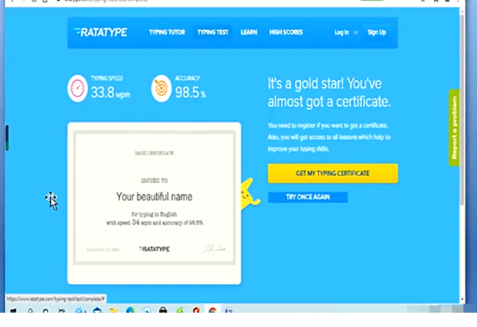Launch Microsoft Edge from the taskbar
477x327 pixels.
tap(130, 311)
